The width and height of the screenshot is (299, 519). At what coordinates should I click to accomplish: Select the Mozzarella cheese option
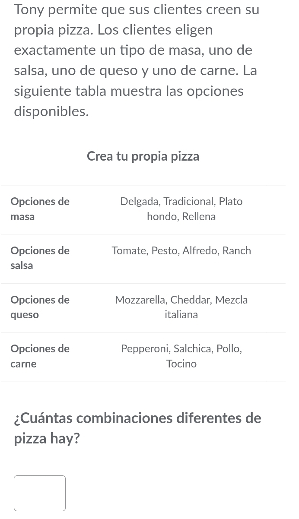click(x=140, y=300)
